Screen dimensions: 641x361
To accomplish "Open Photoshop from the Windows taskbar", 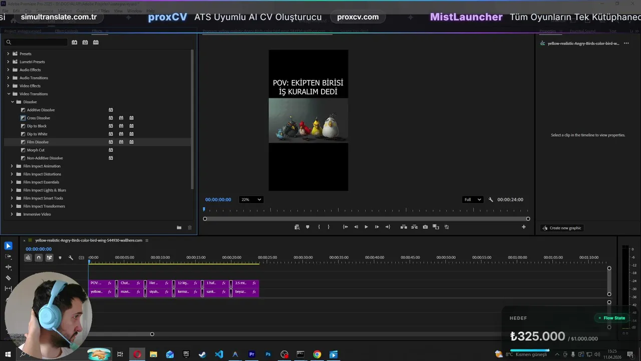I will tap(268, 354).
